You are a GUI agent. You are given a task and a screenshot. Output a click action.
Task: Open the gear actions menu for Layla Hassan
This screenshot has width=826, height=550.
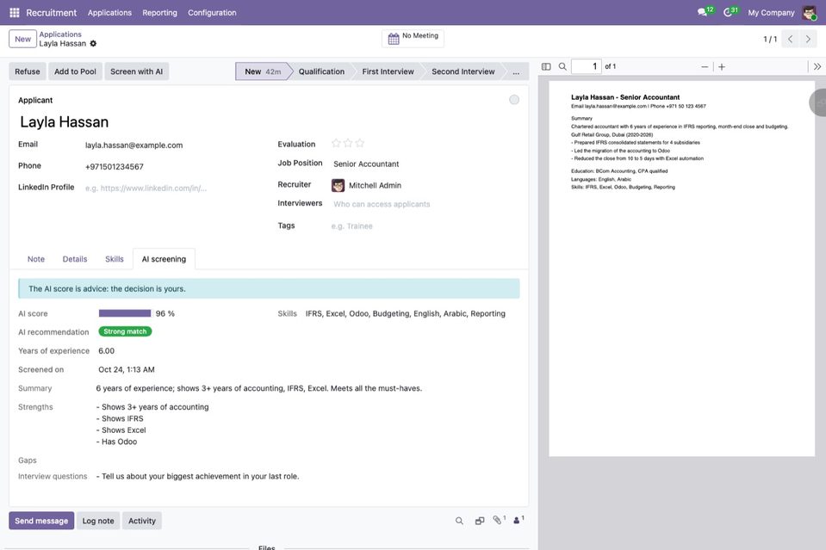click(x=93, y=44)
